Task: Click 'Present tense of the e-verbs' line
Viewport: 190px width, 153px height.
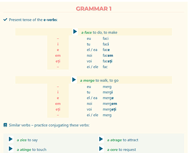Action: pyautogui.click(x=33, y=20)
